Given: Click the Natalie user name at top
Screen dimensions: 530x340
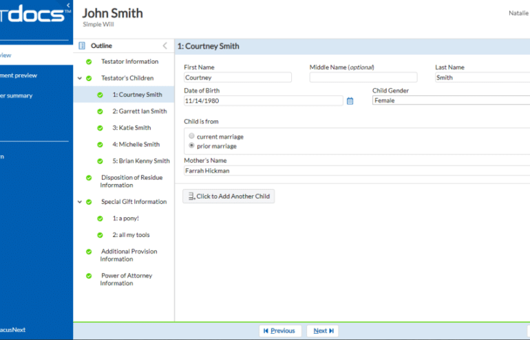Looking at the screenshot, I should click(519, 13).
